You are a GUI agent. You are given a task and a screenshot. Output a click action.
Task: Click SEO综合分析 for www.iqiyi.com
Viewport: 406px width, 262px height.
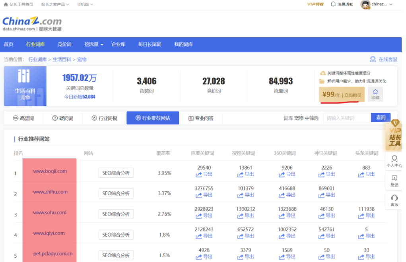(116, 235)
